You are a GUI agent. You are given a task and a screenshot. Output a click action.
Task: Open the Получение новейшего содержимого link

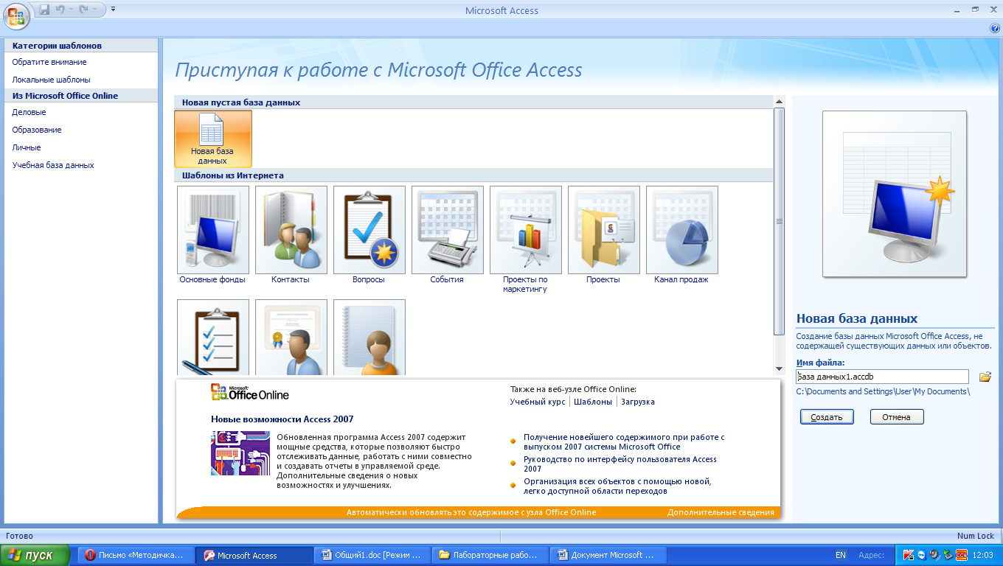(624, 442)
